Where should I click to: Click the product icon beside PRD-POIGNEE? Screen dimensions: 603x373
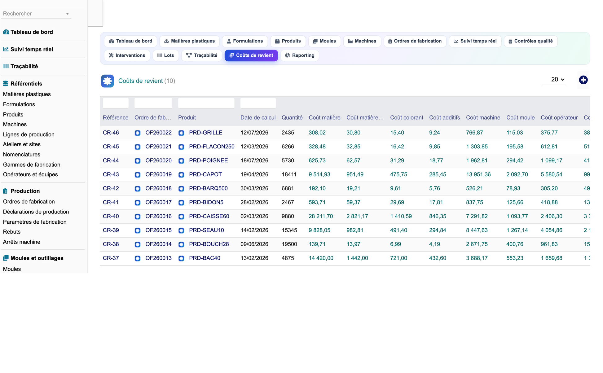point(181,161)
